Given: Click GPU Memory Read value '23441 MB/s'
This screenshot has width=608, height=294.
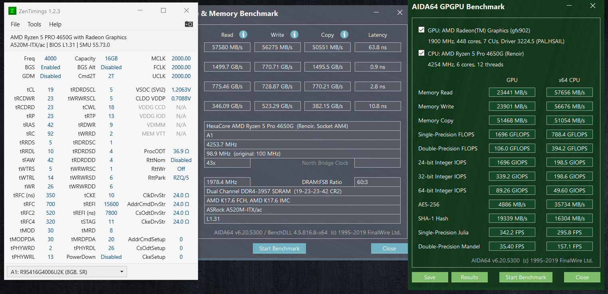Looking at the screenshot, I should (x=512, y=92).
